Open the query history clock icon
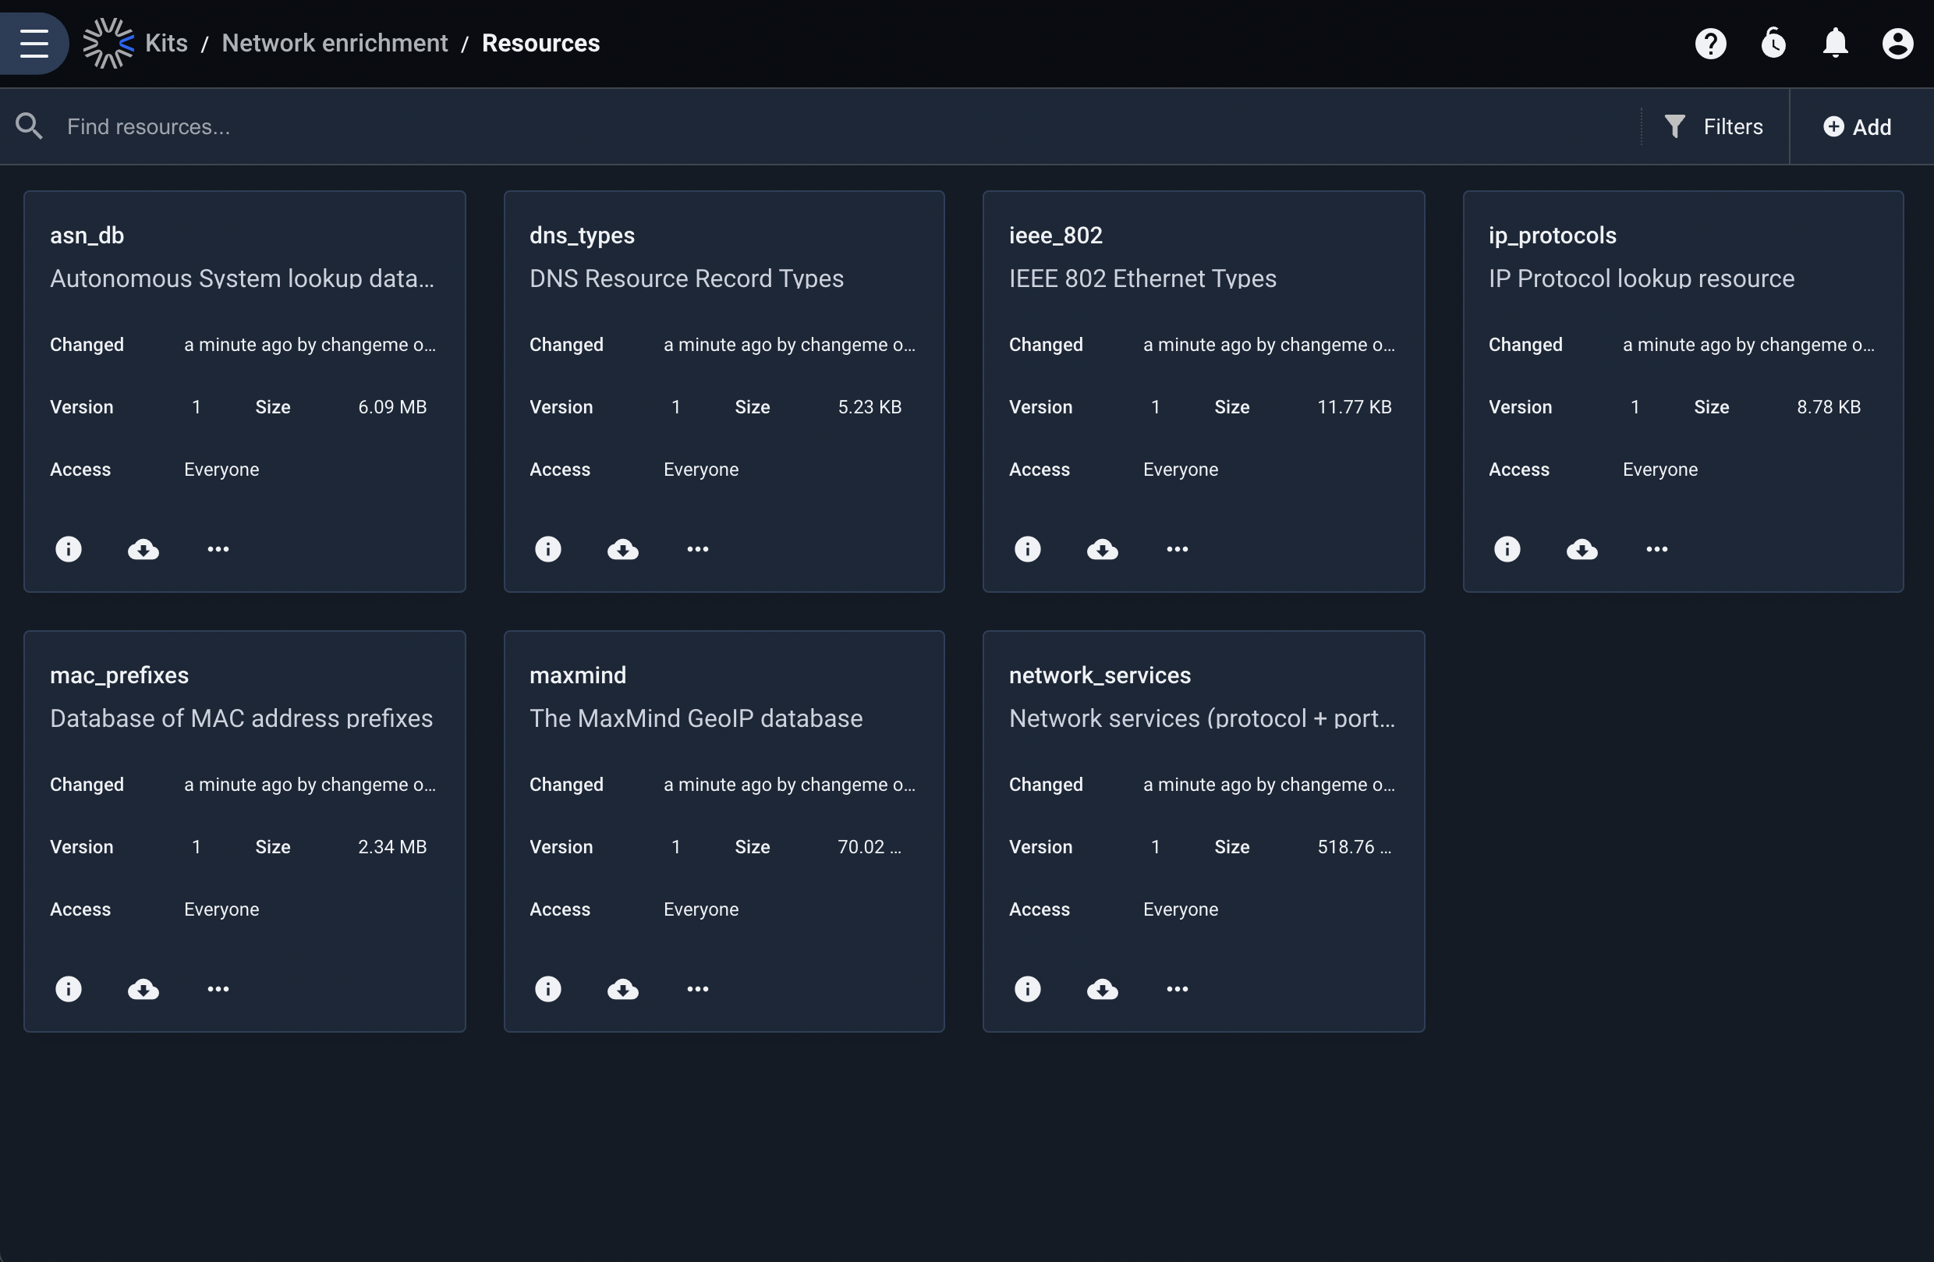This screenshot has width=1934, height=1262. 1773,43
